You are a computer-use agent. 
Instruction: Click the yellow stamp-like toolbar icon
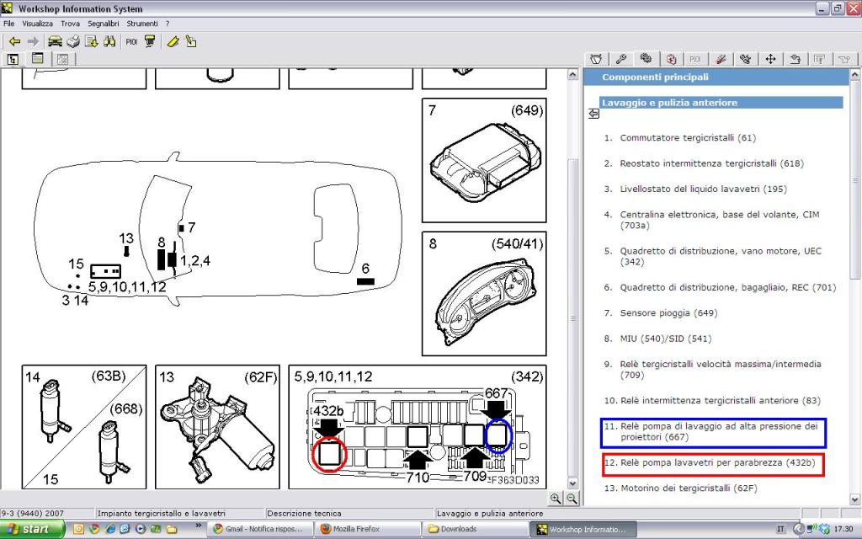(150, 41)
